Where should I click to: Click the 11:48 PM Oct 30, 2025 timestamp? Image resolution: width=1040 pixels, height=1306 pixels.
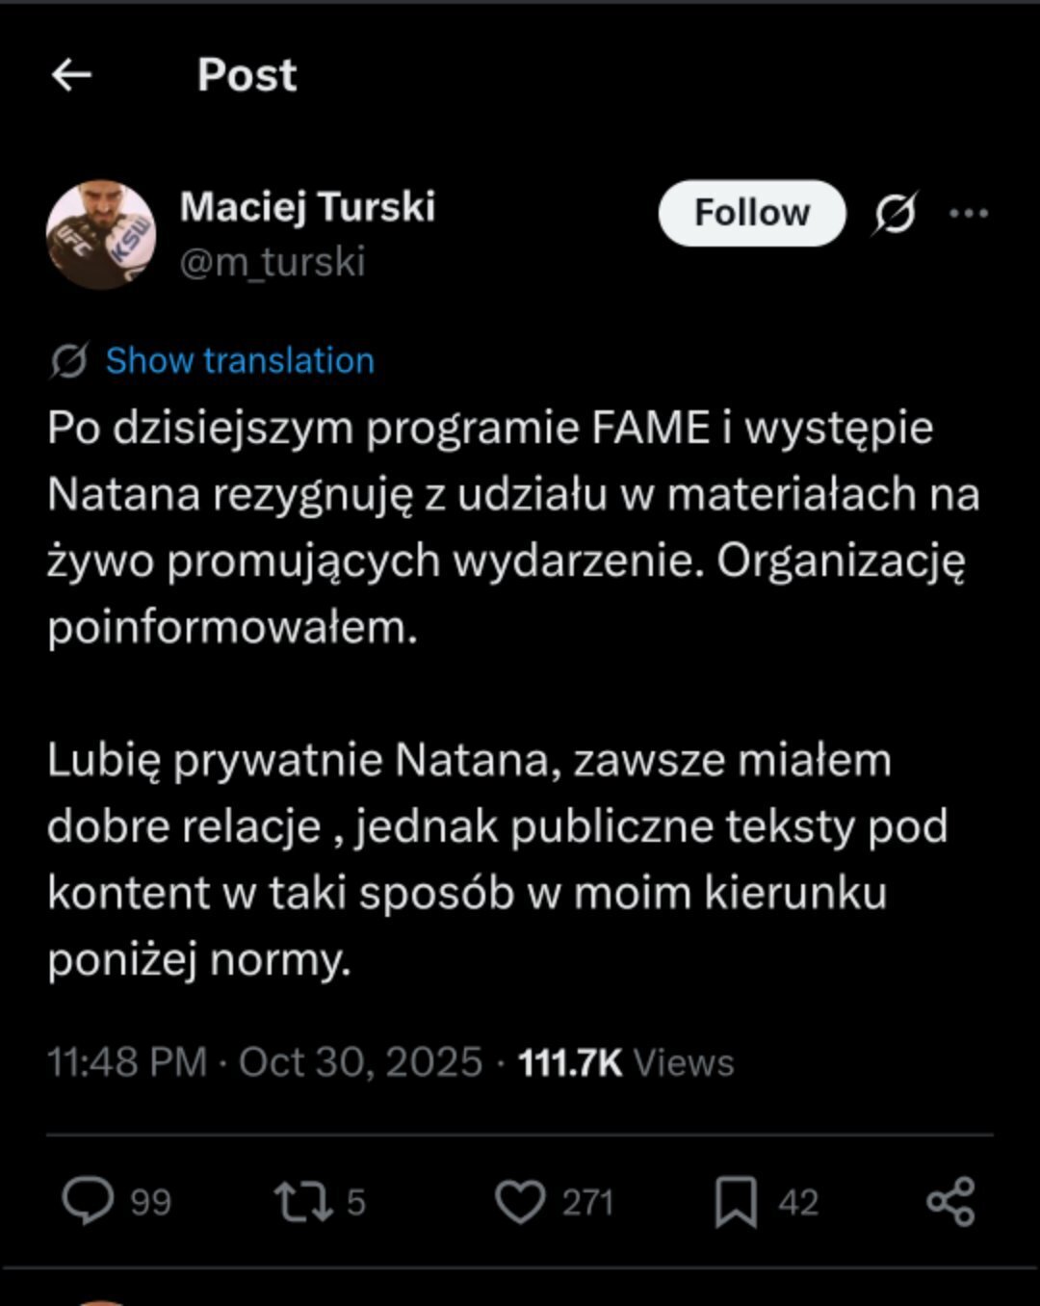point(265,1062)
